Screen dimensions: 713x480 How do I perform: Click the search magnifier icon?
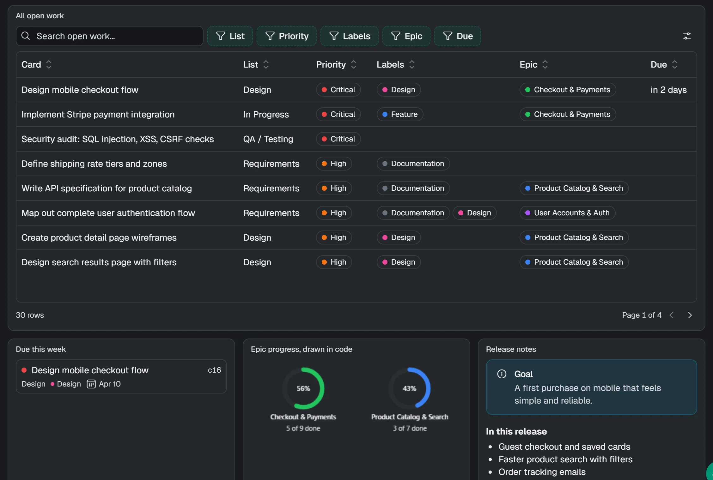(x=26, y=36)
